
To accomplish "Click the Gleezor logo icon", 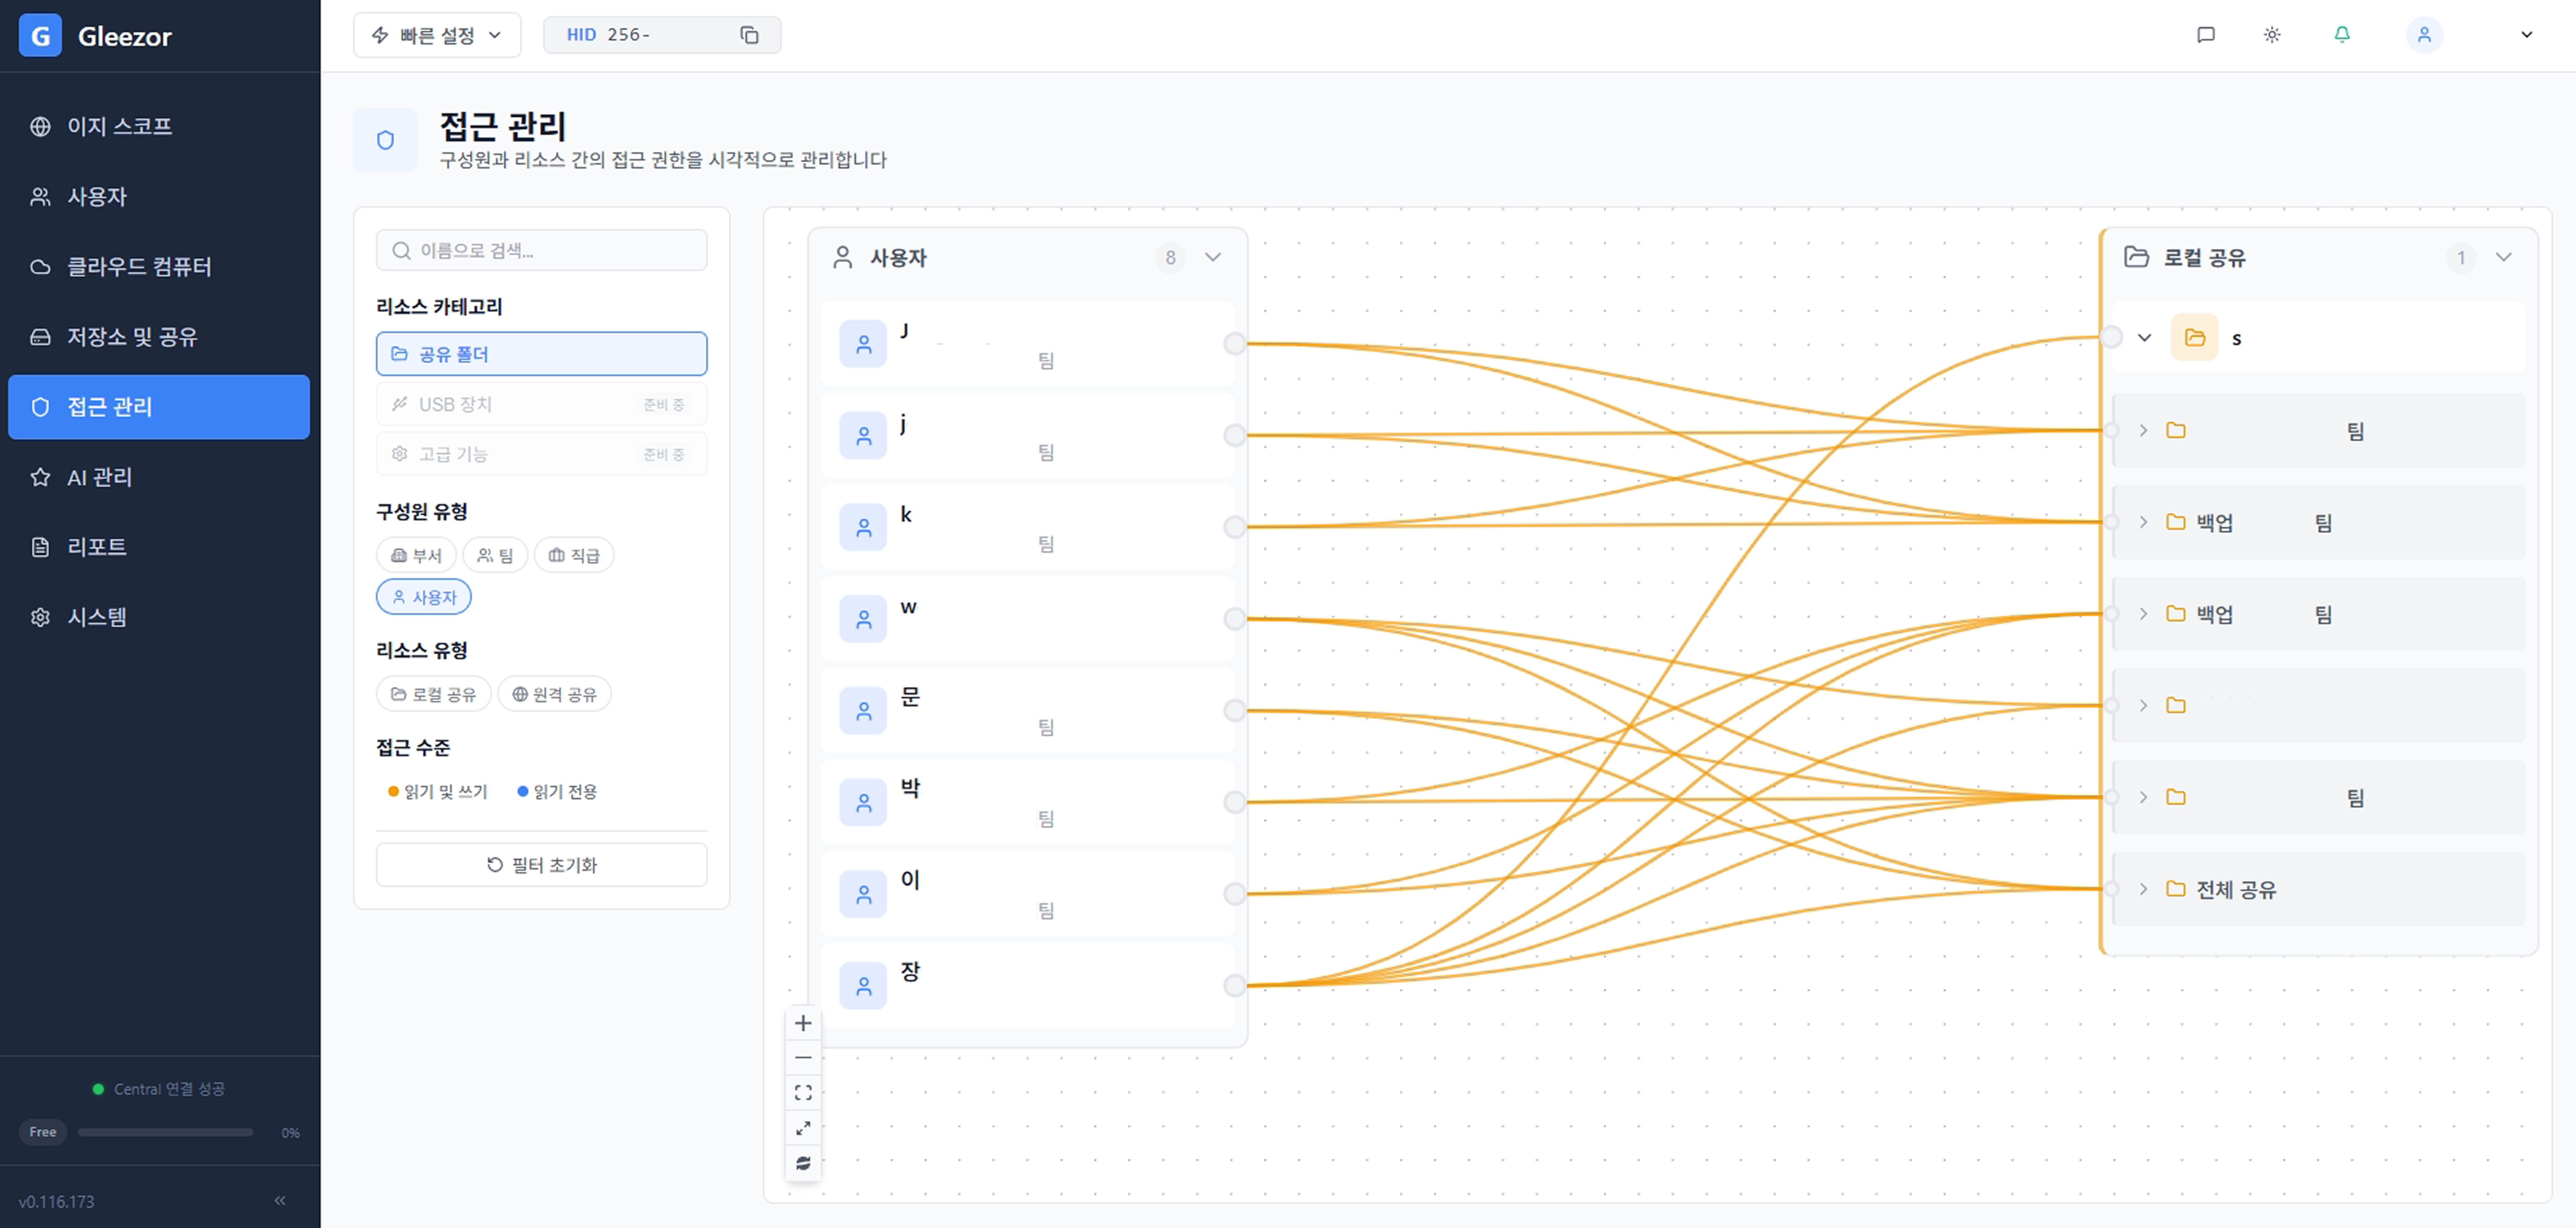I will 40,36.
